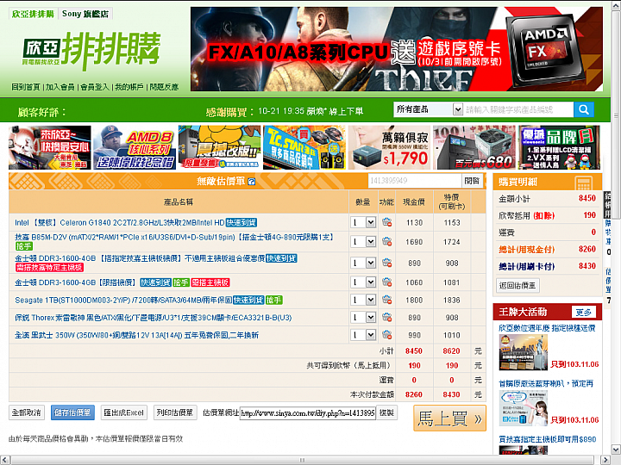Click the function icon in the Seagate 1TB row

point(387,300)
